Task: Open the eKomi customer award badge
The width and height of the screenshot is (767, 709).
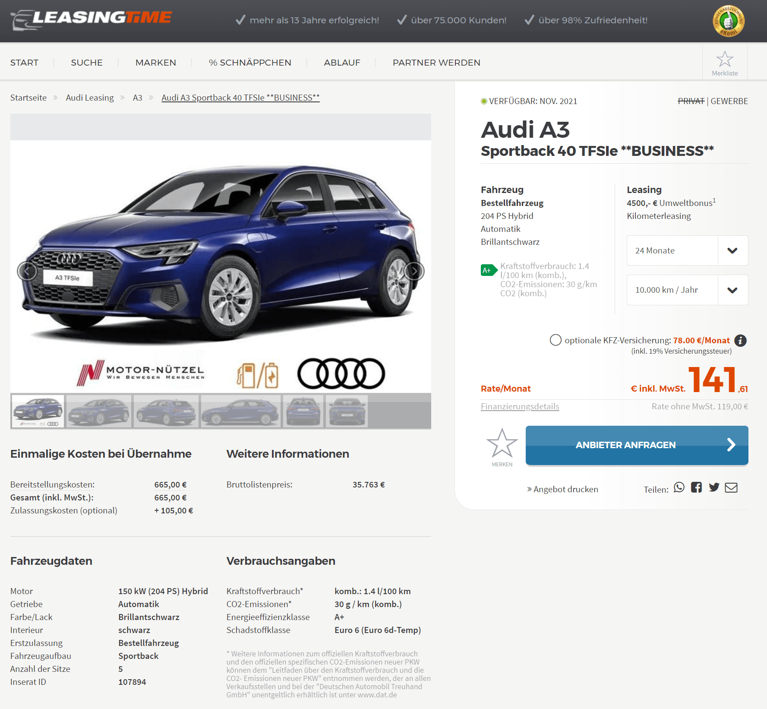Action: [x=729, y=21]
